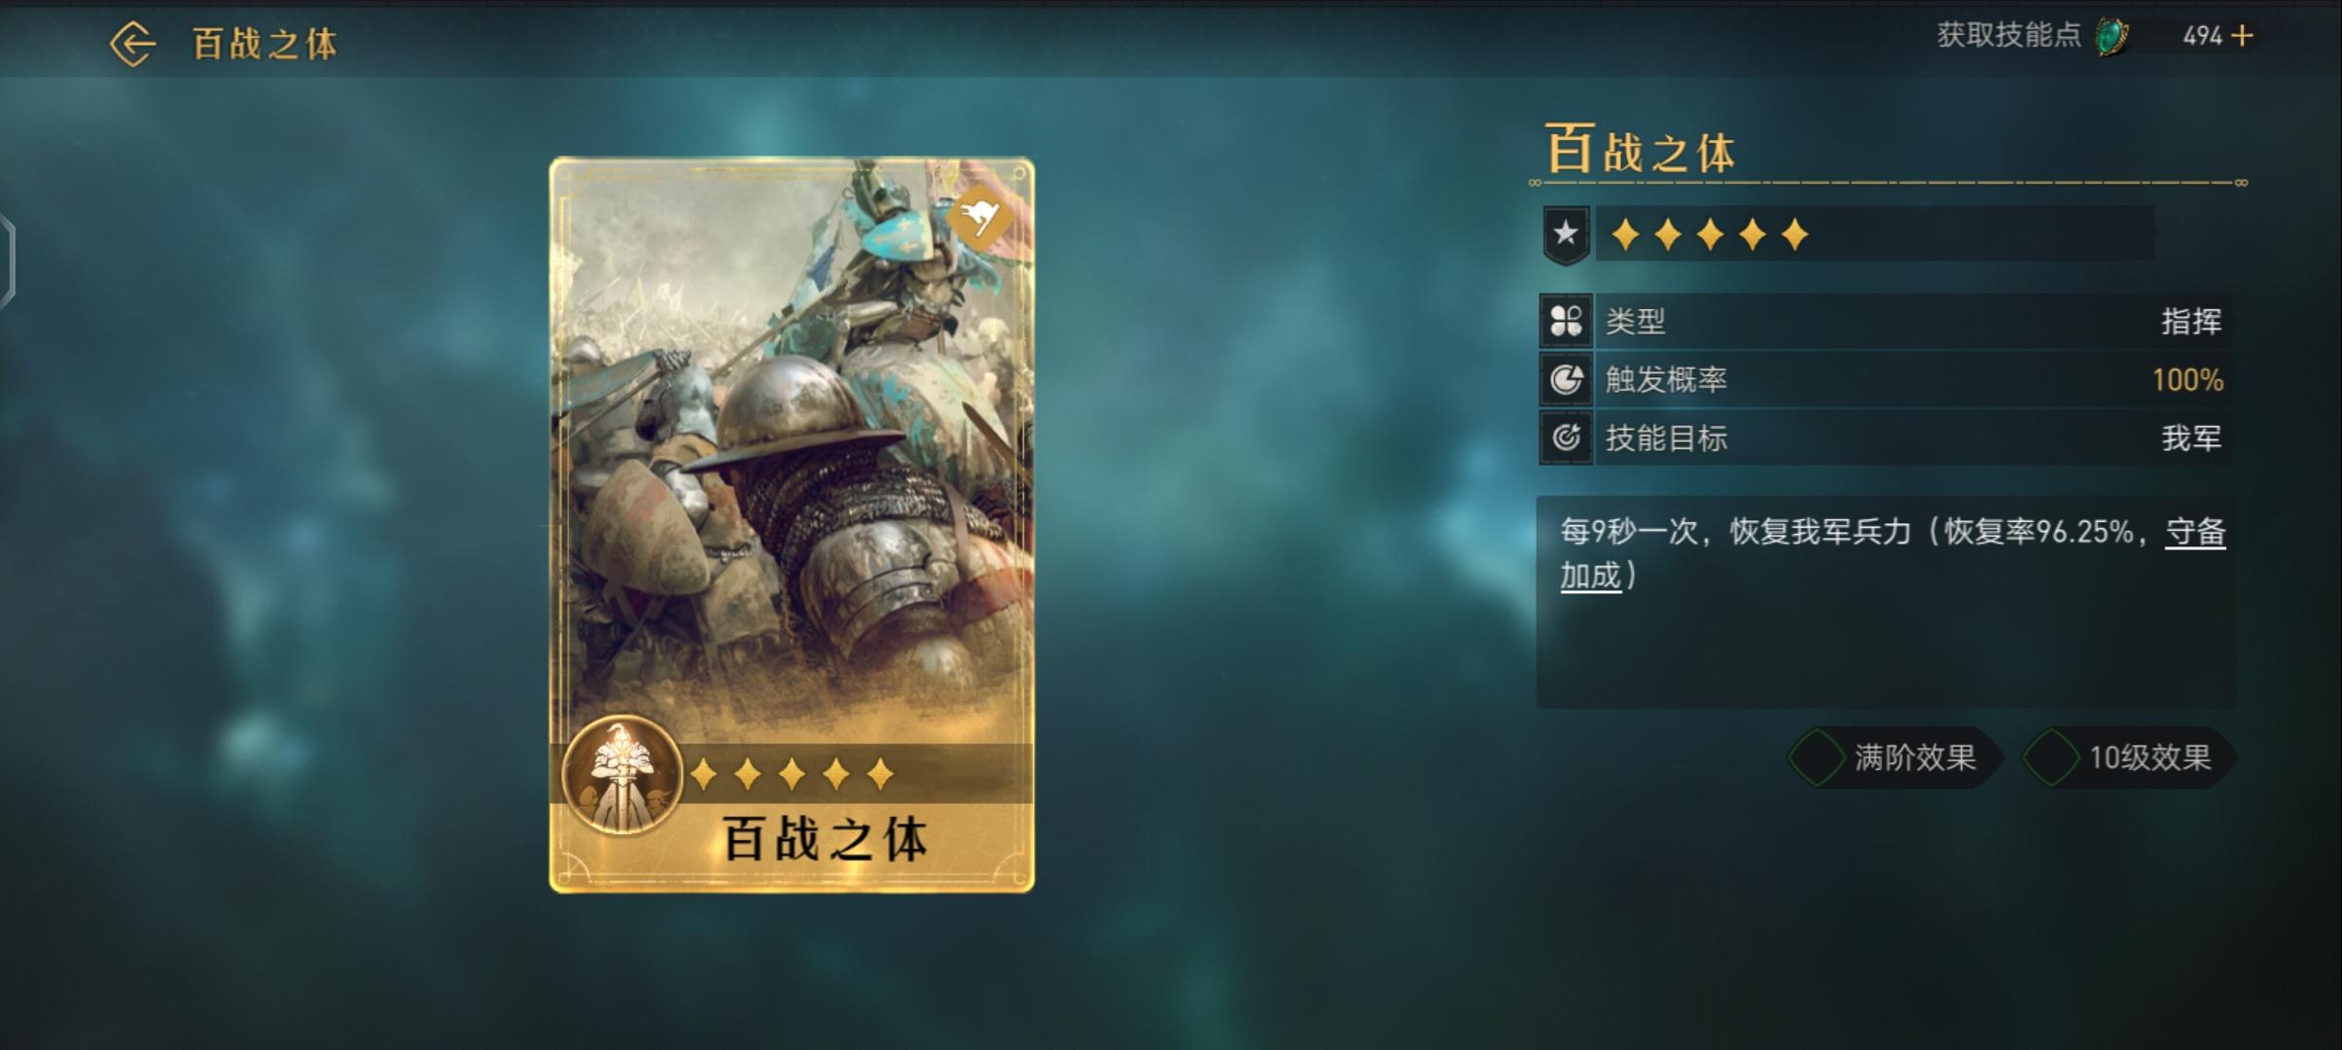Toggle the 10级效果 checkbox
Image resolution: width=2342 pixels, height=1050 pixels.
[x=2050, y=757]
